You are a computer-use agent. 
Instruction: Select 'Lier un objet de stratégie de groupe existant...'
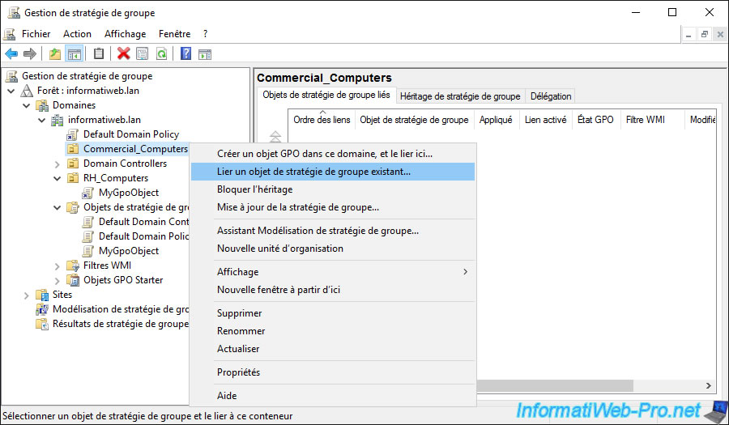coord(313,172)
